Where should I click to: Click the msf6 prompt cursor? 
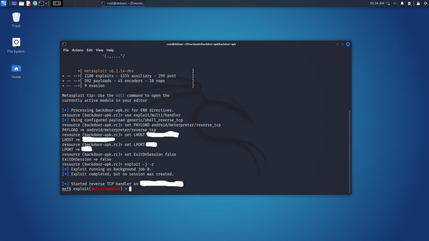(130, 189)
